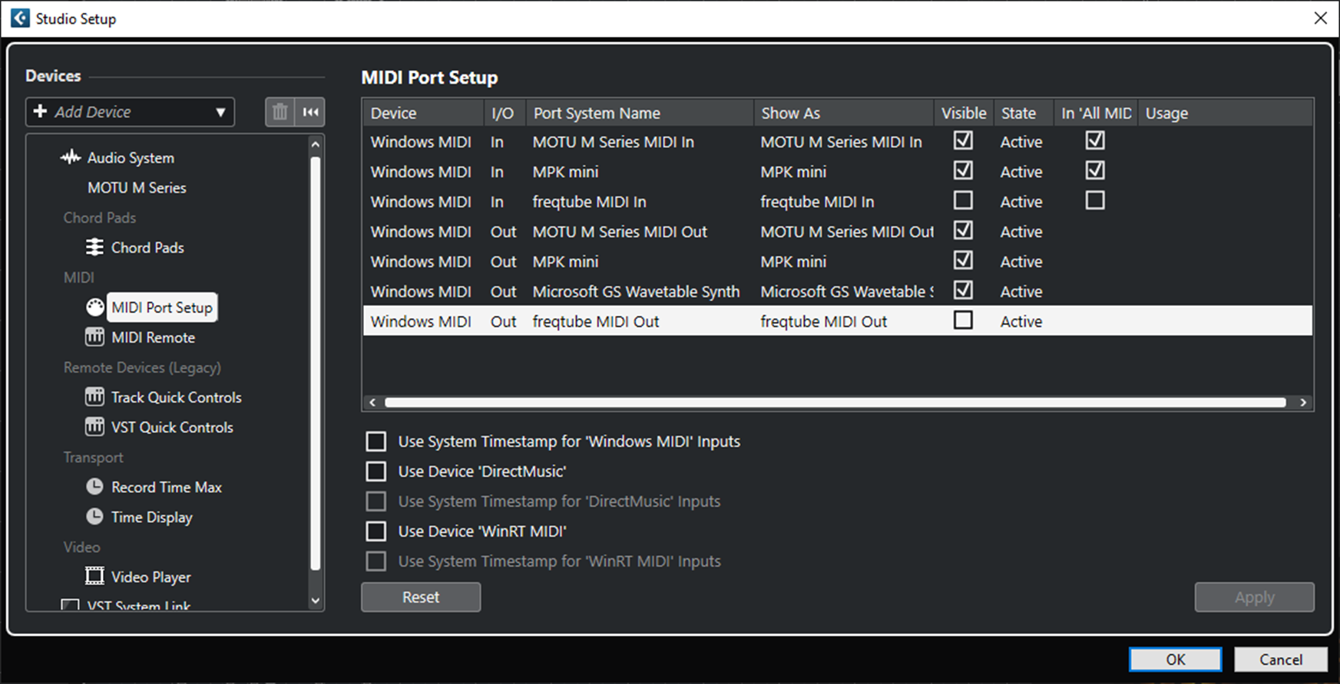Toggle Visible for MOTU M Series MIDI Out
The image size is (1340, 684).
(x=963, y=230)
